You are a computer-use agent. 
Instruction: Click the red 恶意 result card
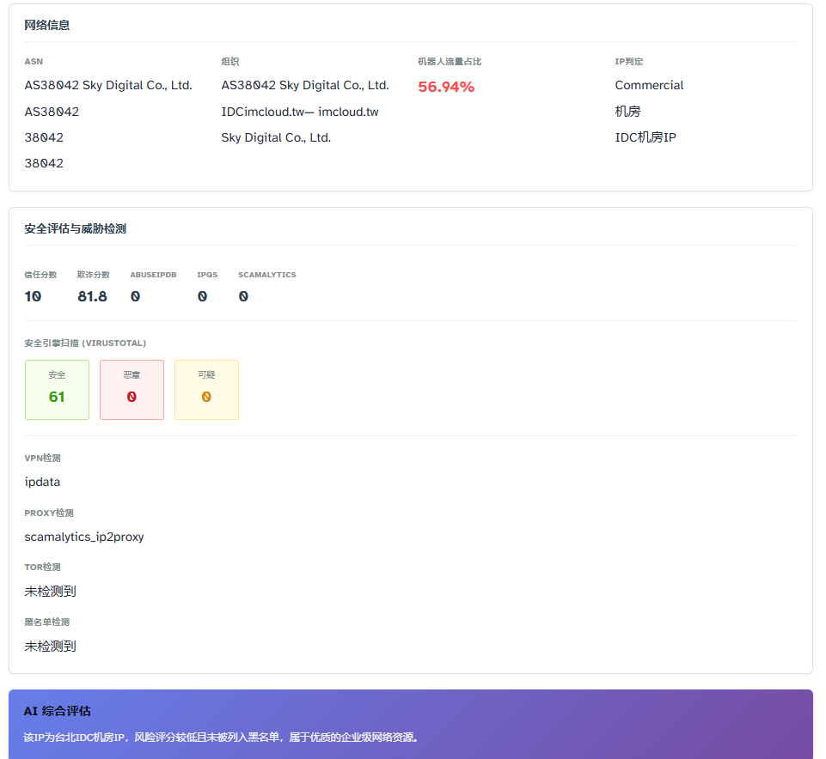coord(132,390)
